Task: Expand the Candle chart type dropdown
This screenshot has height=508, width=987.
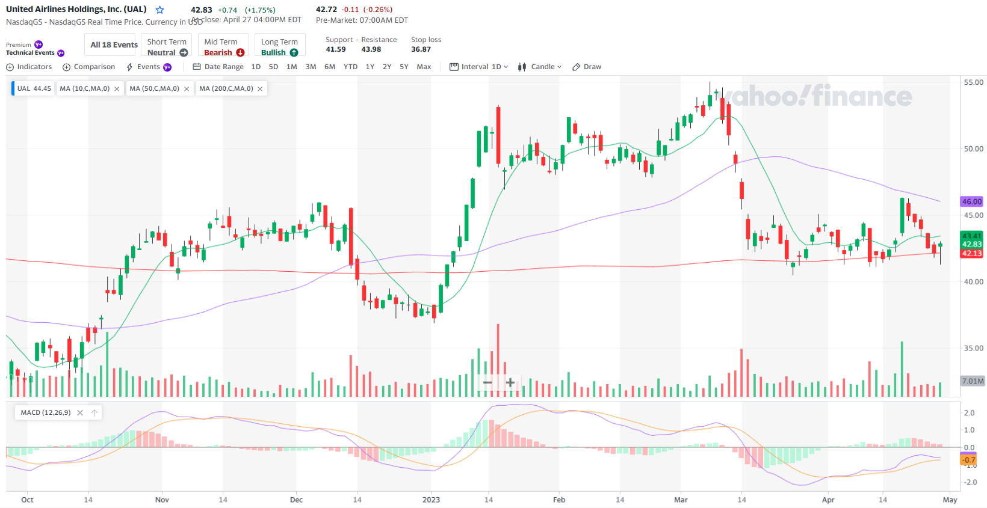Action: (x=539, y=67)
